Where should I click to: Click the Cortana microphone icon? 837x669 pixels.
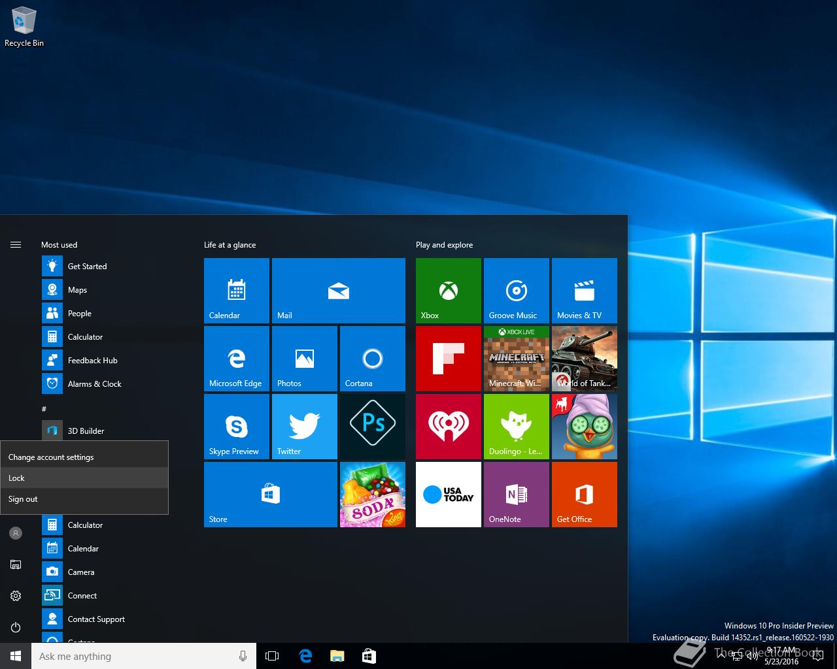pyautogui.click(x=243, y=656)
